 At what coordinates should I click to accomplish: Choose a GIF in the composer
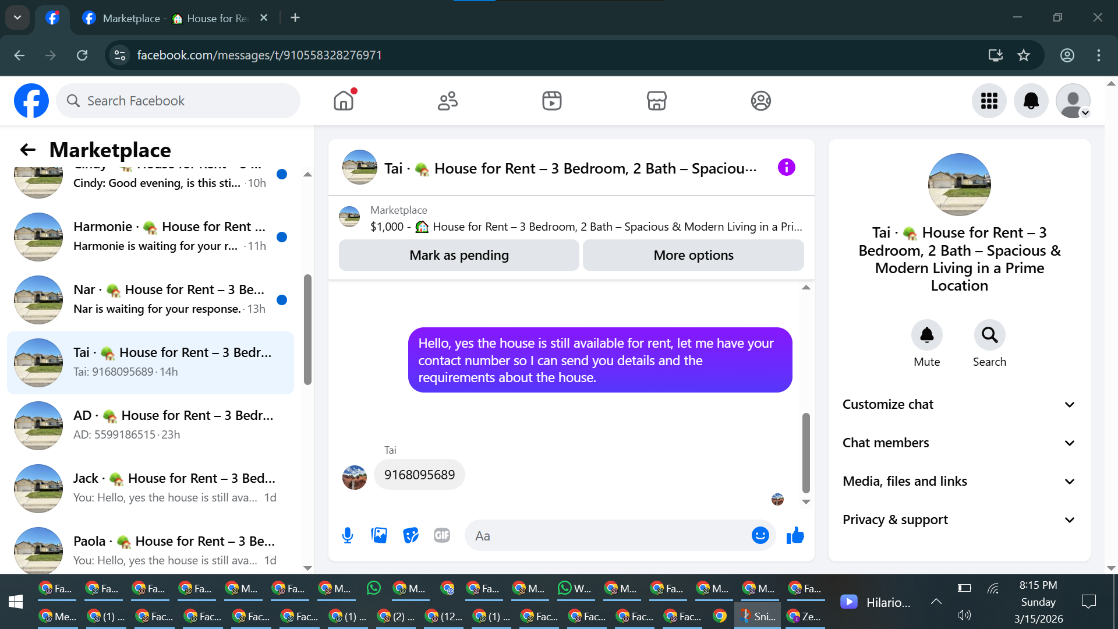pos(442,535)
